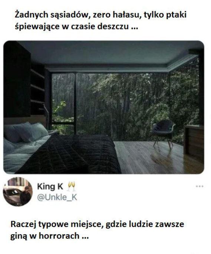
Task: Click the pillows on the bed
Action: pyautogui.click(x=24, y=132)
